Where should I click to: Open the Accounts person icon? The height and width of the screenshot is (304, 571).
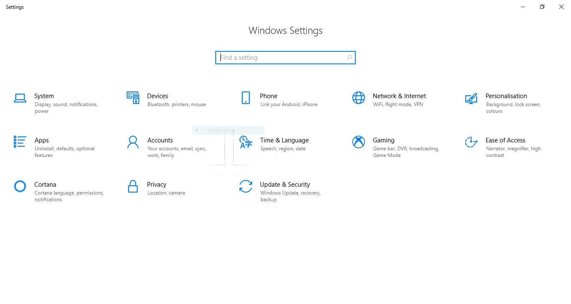pos(133,142)
